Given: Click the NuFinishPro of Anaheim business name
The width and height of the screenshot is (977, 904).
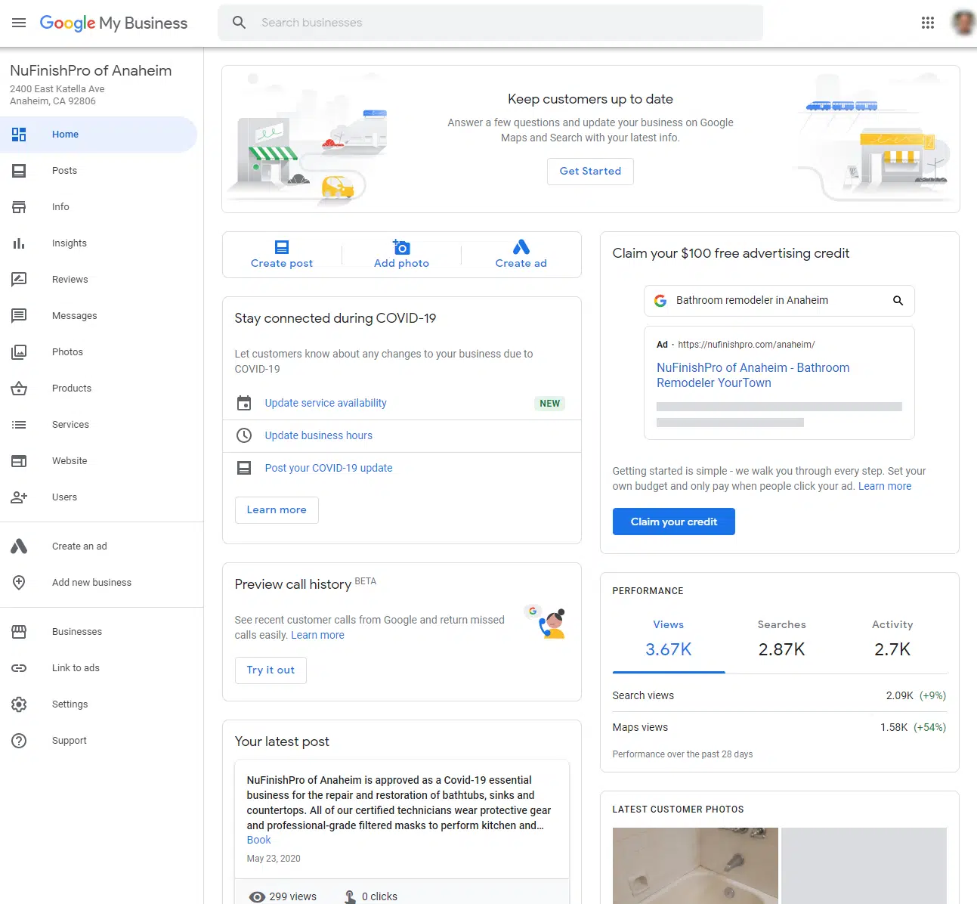Looking at the screenshot, I should (x=91, y=71).
